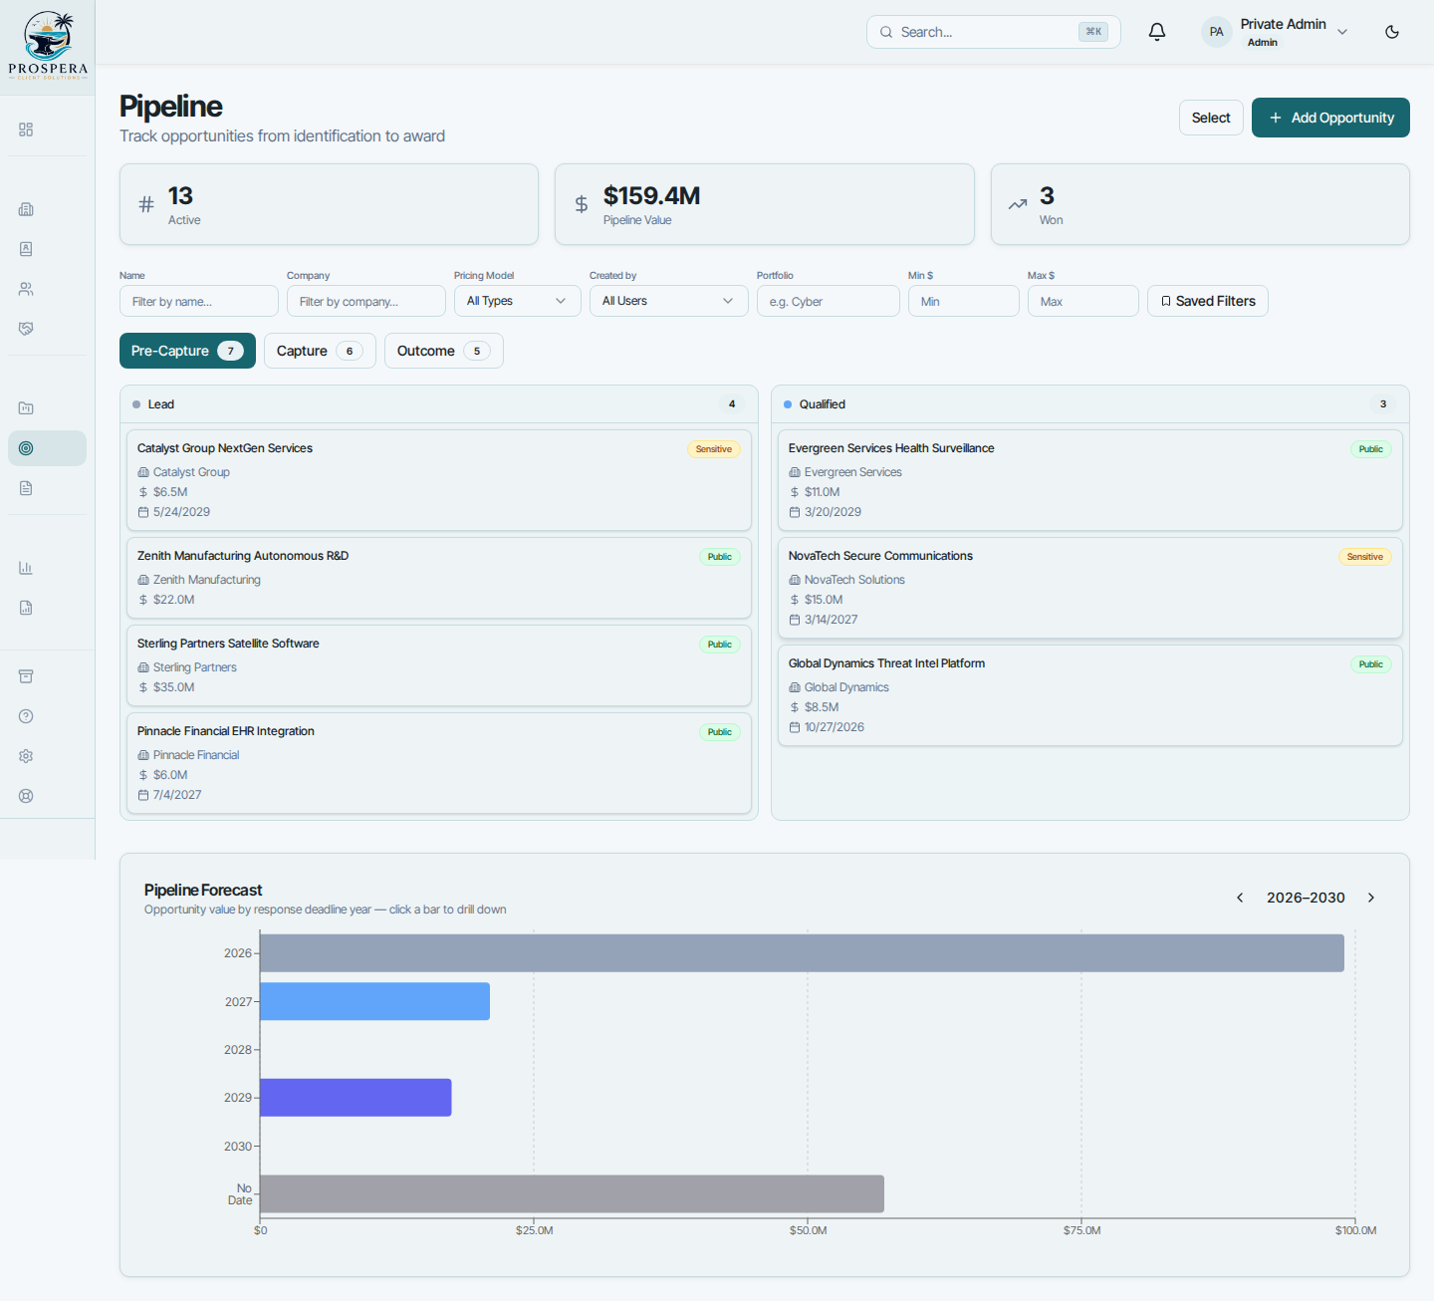Open the settings gear icon in sidebar
Viewport: 1434px width, 1301px height.
click(26, 756)
